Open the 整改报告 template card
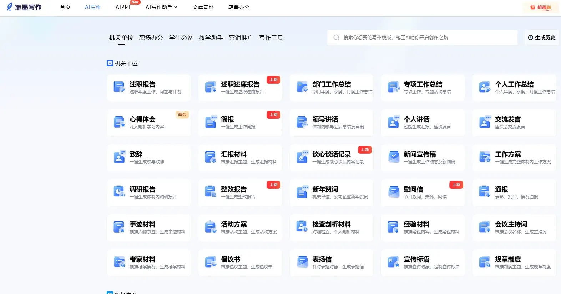The width and height of the screenshot is (561, 294). click(x=240, y=193)
